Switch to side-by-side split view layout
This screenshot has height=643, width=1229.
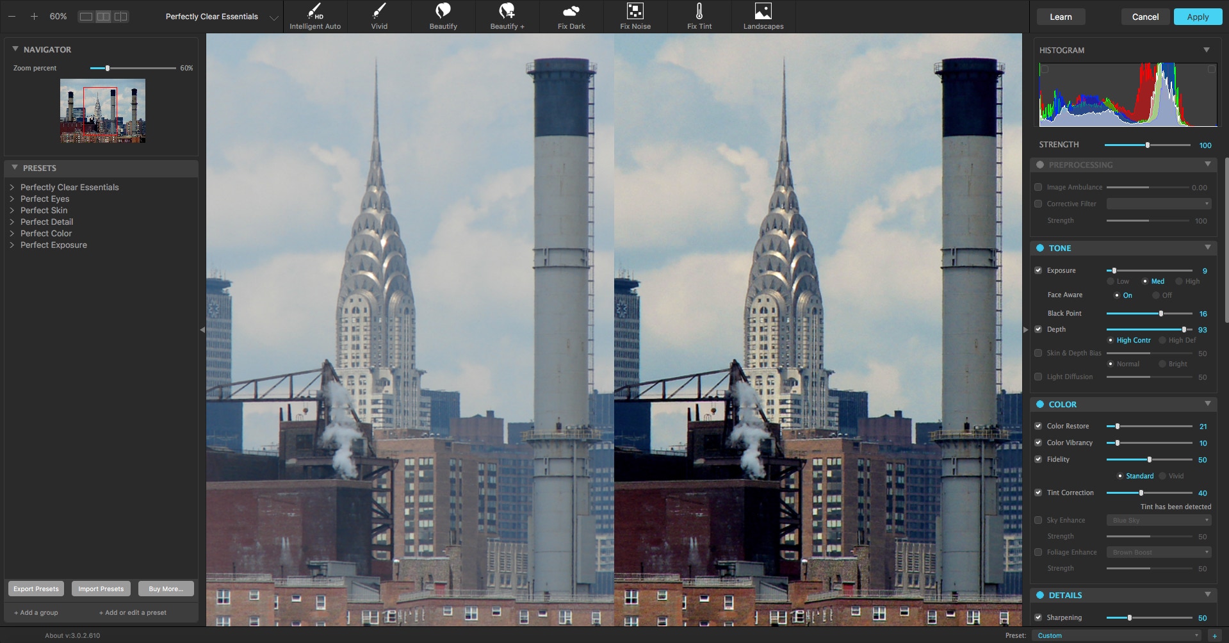click(103, 17)
